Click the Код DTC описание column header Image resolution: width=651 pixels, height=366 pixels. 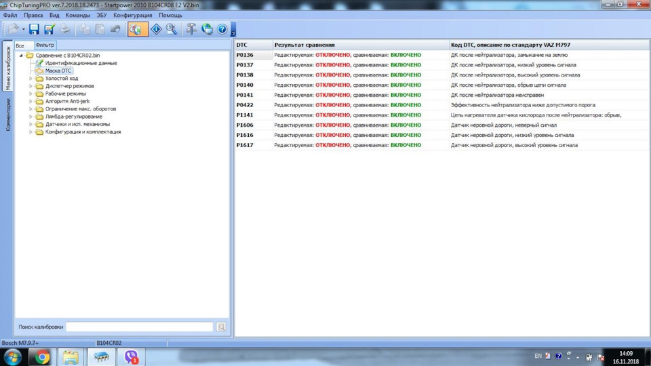tap(549, 45)
